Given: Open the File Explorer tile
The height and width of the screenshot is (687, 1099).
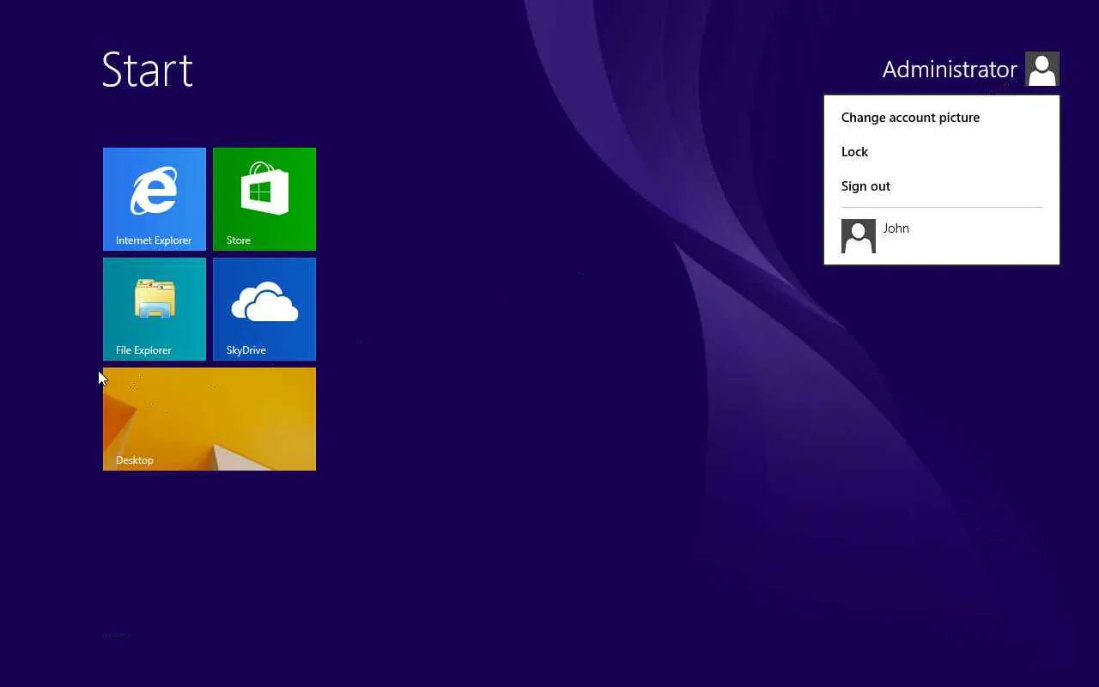Looking at the screenshot, I should click(155, 309).
